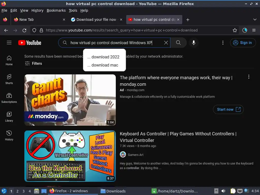The height and width of the screenshot is (195, 260).
Task: Close the Download your file now tab
Action: click(x=121, y=20)
